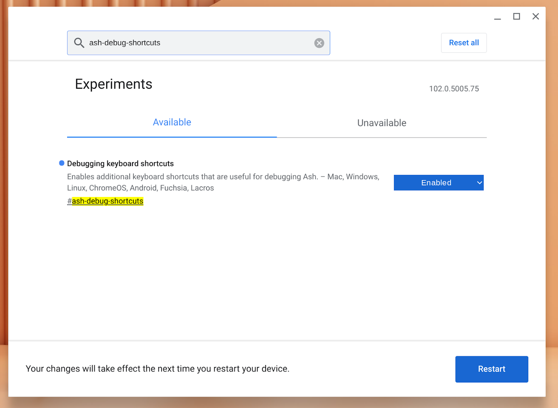Viewport: 558px width, 408px height.
Task: Select the Available tab
Action: tap(172, 122)
